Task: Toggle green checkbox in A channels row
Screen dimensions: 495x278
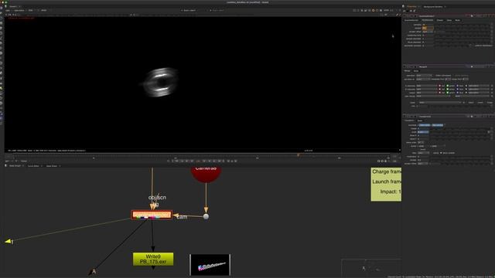Action: point(448,86)
